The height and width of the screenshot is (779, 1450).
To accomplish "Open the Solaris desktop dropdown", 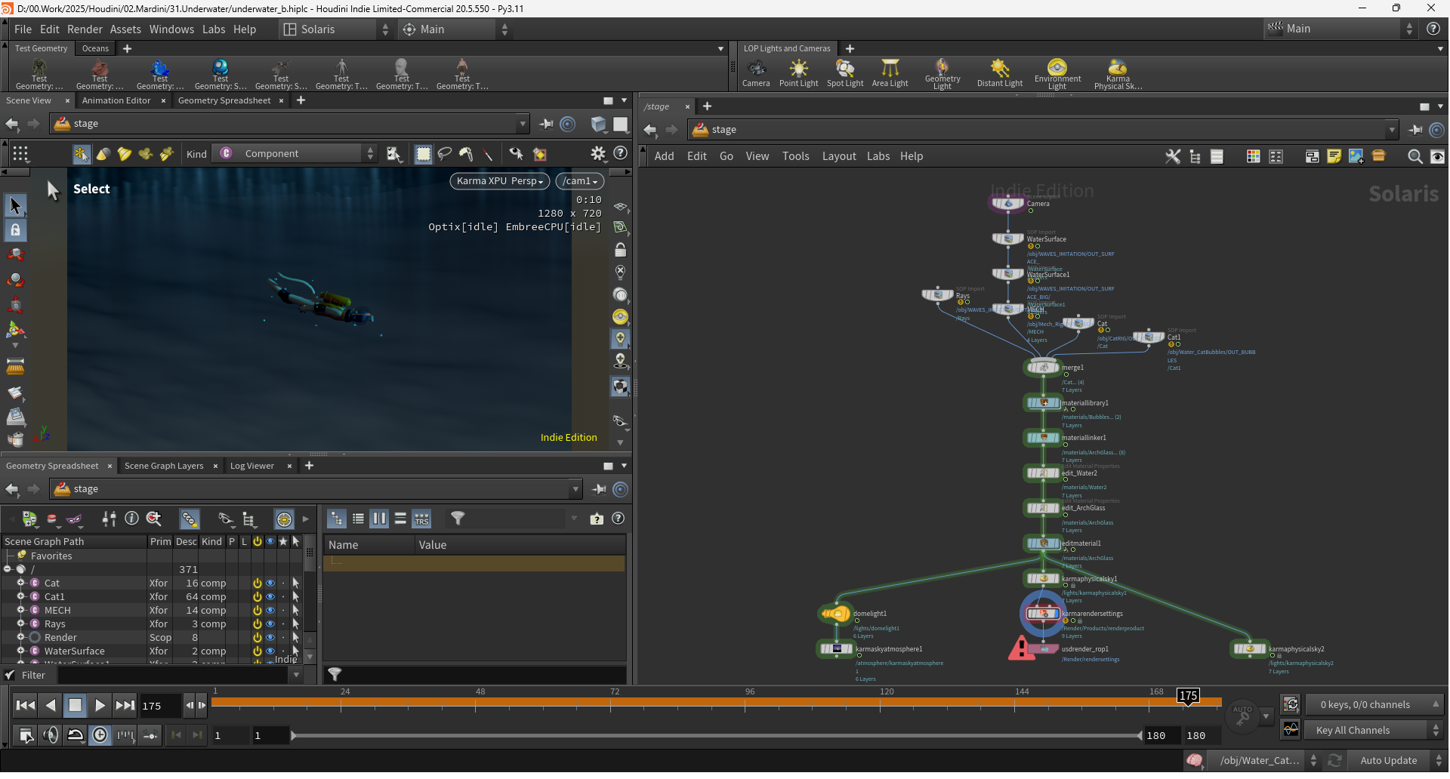I will click(x=336, y=29).
